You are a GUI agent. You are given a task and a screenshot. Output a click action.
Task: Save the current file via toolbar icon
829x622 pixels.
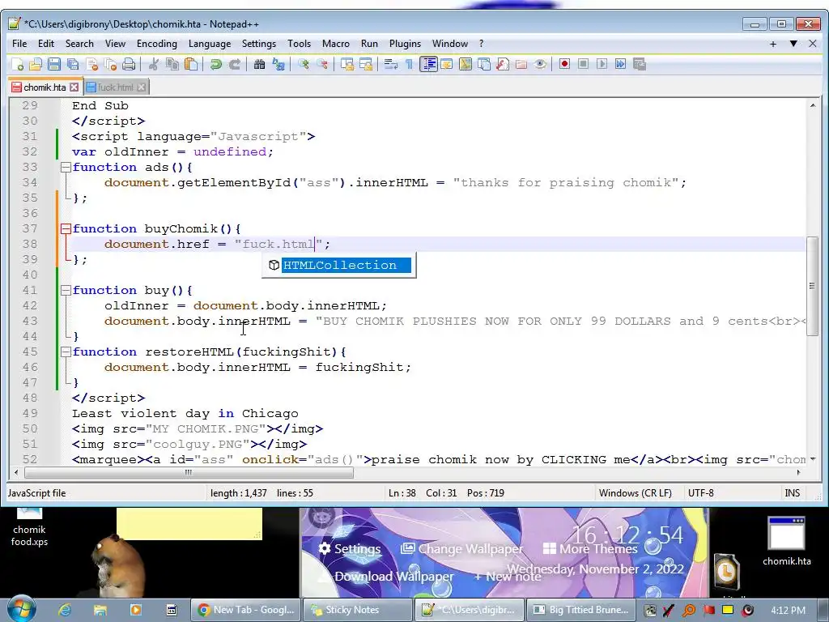coord(54,64)
